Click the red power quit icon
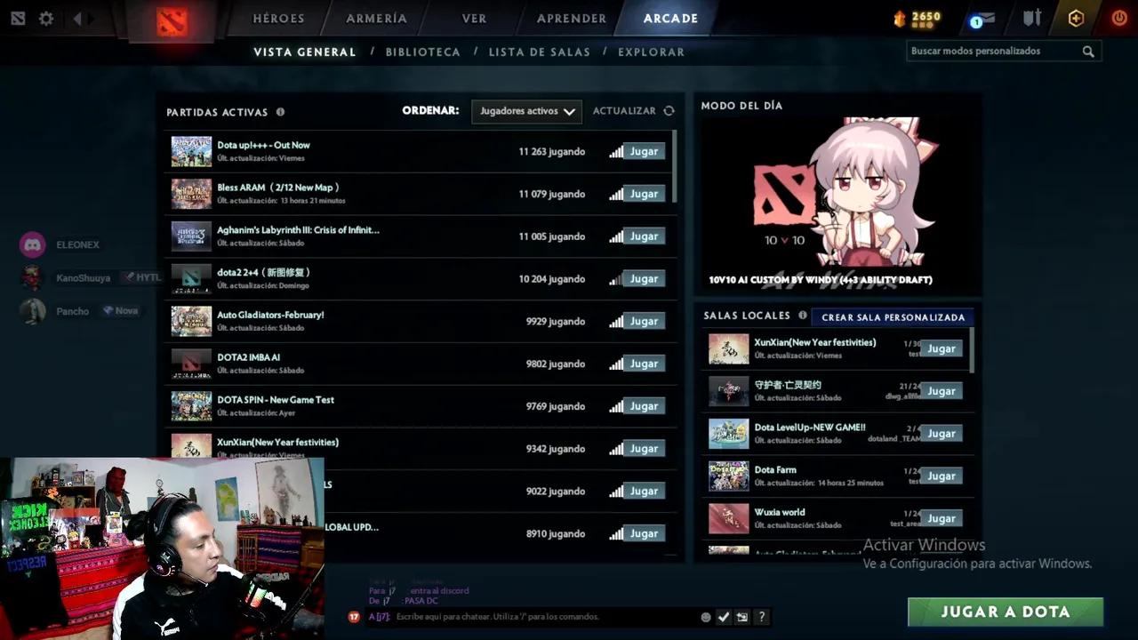Screen dimensions: 1138x640 pos(1118,18)
